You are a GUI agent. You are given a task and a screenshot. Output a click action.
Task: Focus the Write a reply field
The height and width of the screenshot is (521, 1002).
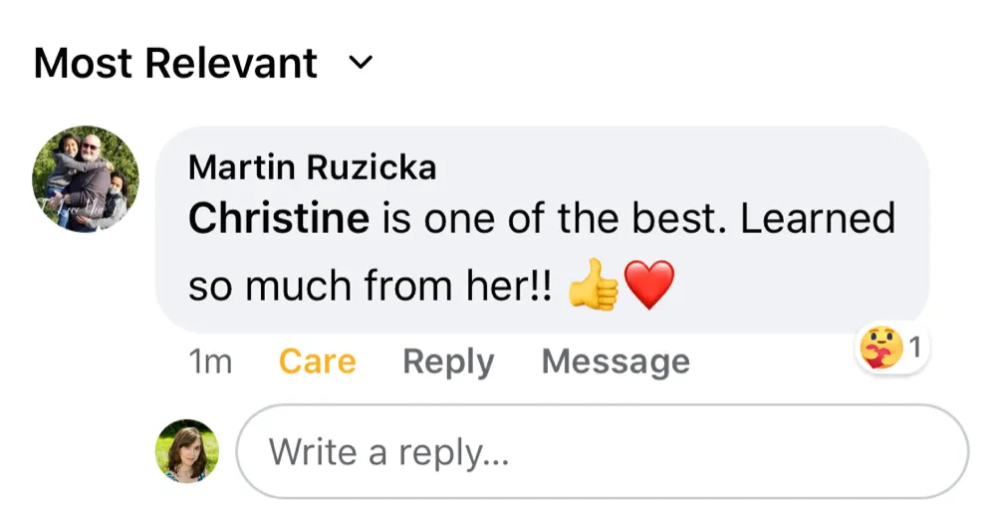(x=602, y=451)
